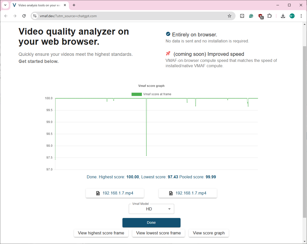The width and height of the screenshot is (307, 244).
Task: Select the Video analysis tools tab
Action: [x=38, y=5]
